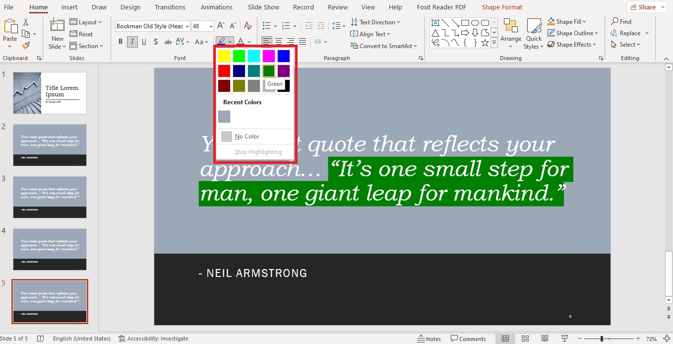Show the Notes pane

click(x=429, y=339)
